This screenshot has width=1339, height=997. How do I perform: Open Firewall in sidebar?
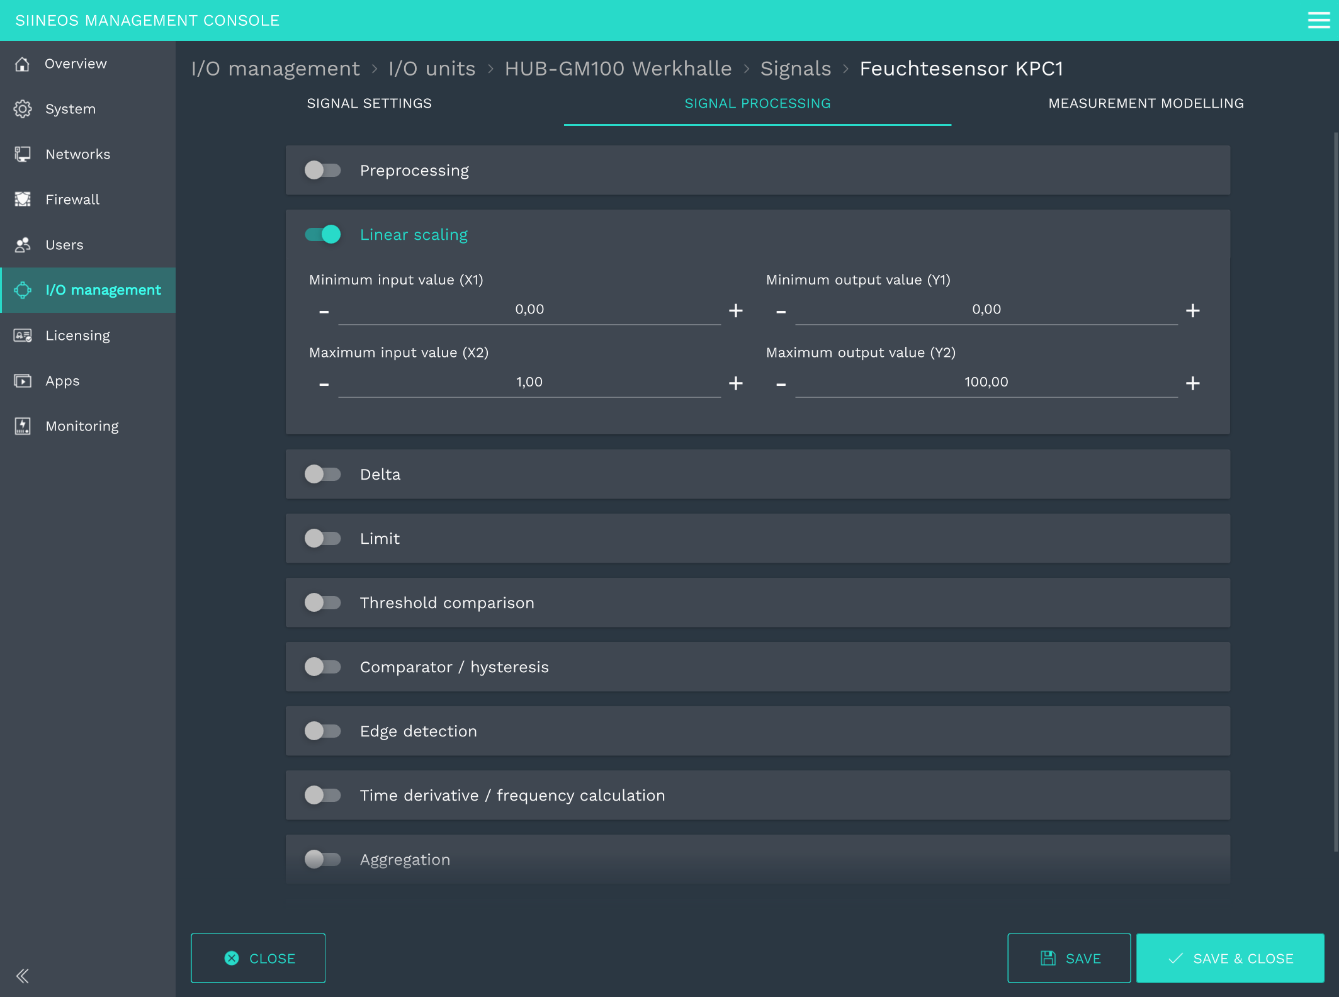pyautogui.click(x=88, y=200)
